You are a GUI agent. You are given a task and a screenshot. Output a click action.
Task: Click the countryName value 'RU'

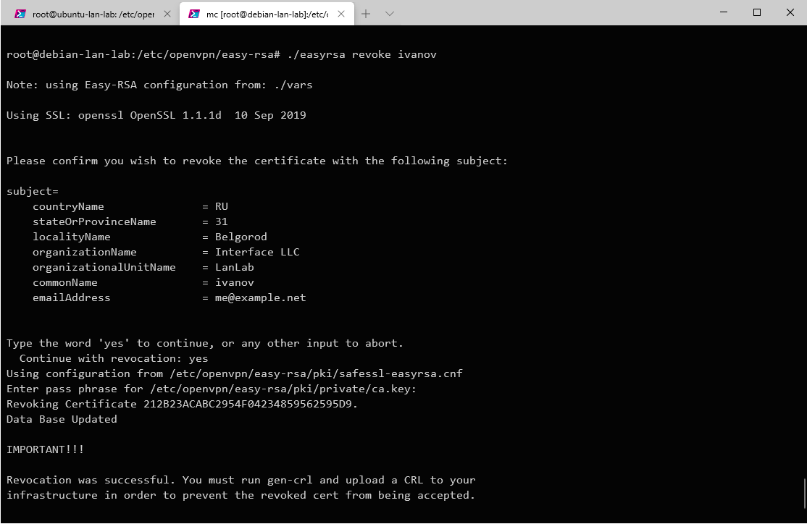coord(221,206)
